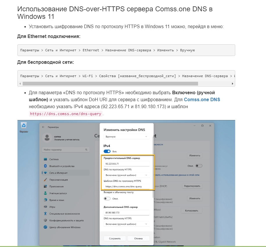Click the Локальная учетная запись text
266x247 pixels.
click(x=67, y=140)
